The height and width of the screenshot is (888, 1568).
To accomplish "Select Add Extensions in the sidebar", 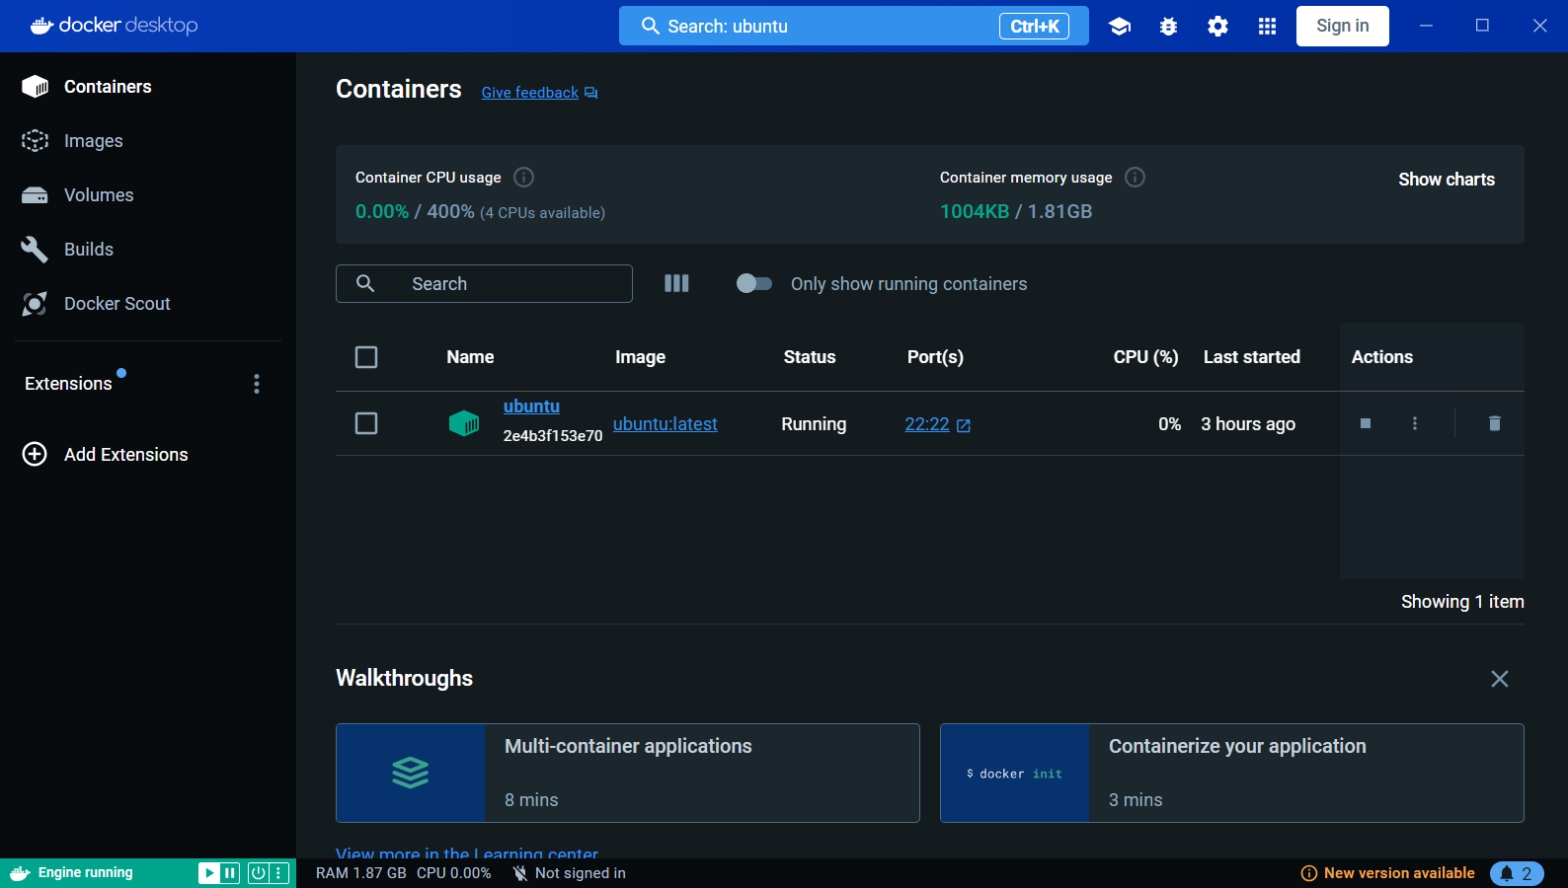I will [148, 454].
